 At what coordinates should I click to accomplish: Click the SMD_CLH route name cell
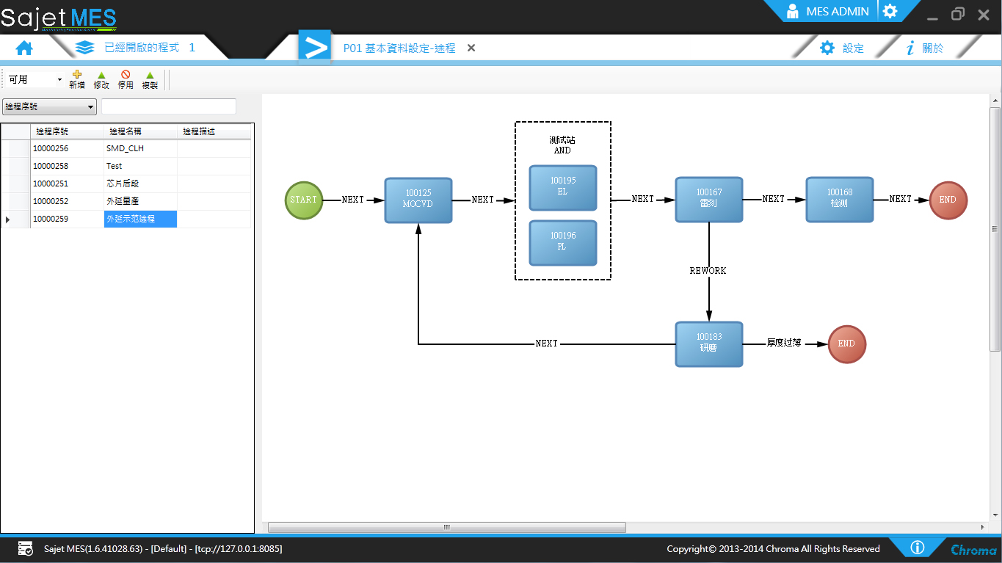coord(140,148)
